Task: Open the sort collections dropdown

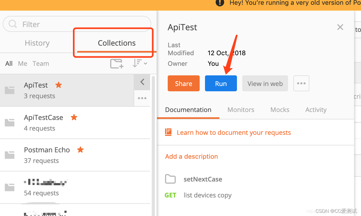Action: (x=140, y=63)
